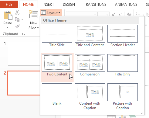Open the Clipboard dialog launcher
Image resolution: width=149 pixels, height=118 pixels.
(23, 34)
